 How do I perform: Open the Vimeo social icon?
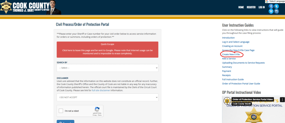(271, 11)
